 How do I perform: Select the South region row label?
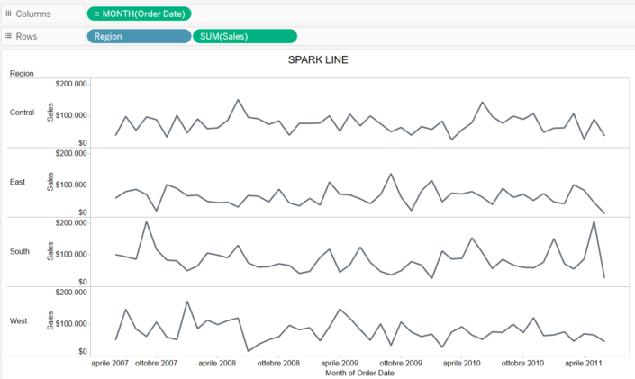point(20,251)
